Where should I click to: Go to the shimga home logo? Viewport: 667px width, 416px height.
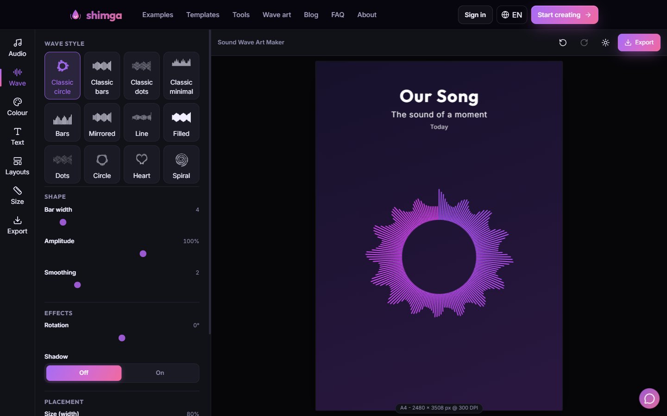(96, 15)
